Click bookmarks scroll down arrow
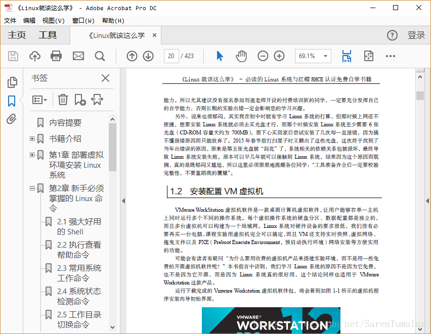 [x=112, y=327]
